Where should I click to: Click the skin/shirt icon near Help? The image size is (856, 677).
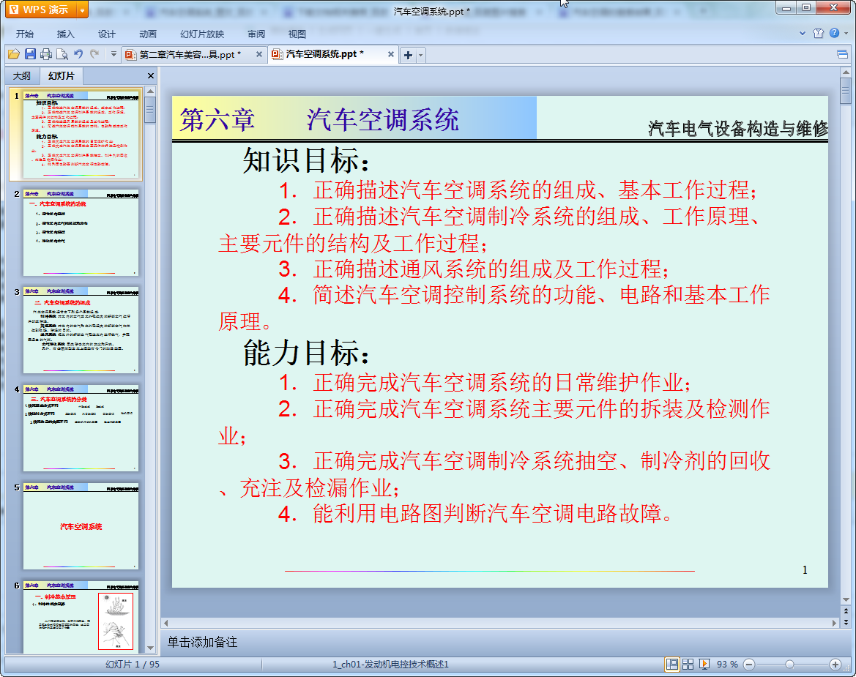(818, 33)
